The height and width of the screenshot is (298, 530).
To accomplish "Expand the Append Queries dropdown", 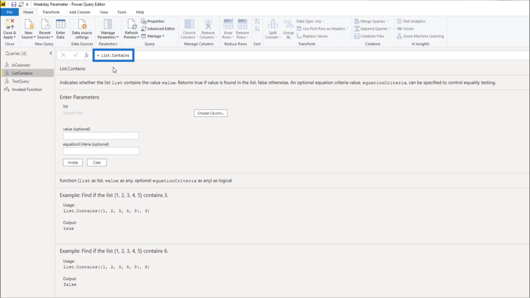I will pyautogui.click(x=390, y=29).
